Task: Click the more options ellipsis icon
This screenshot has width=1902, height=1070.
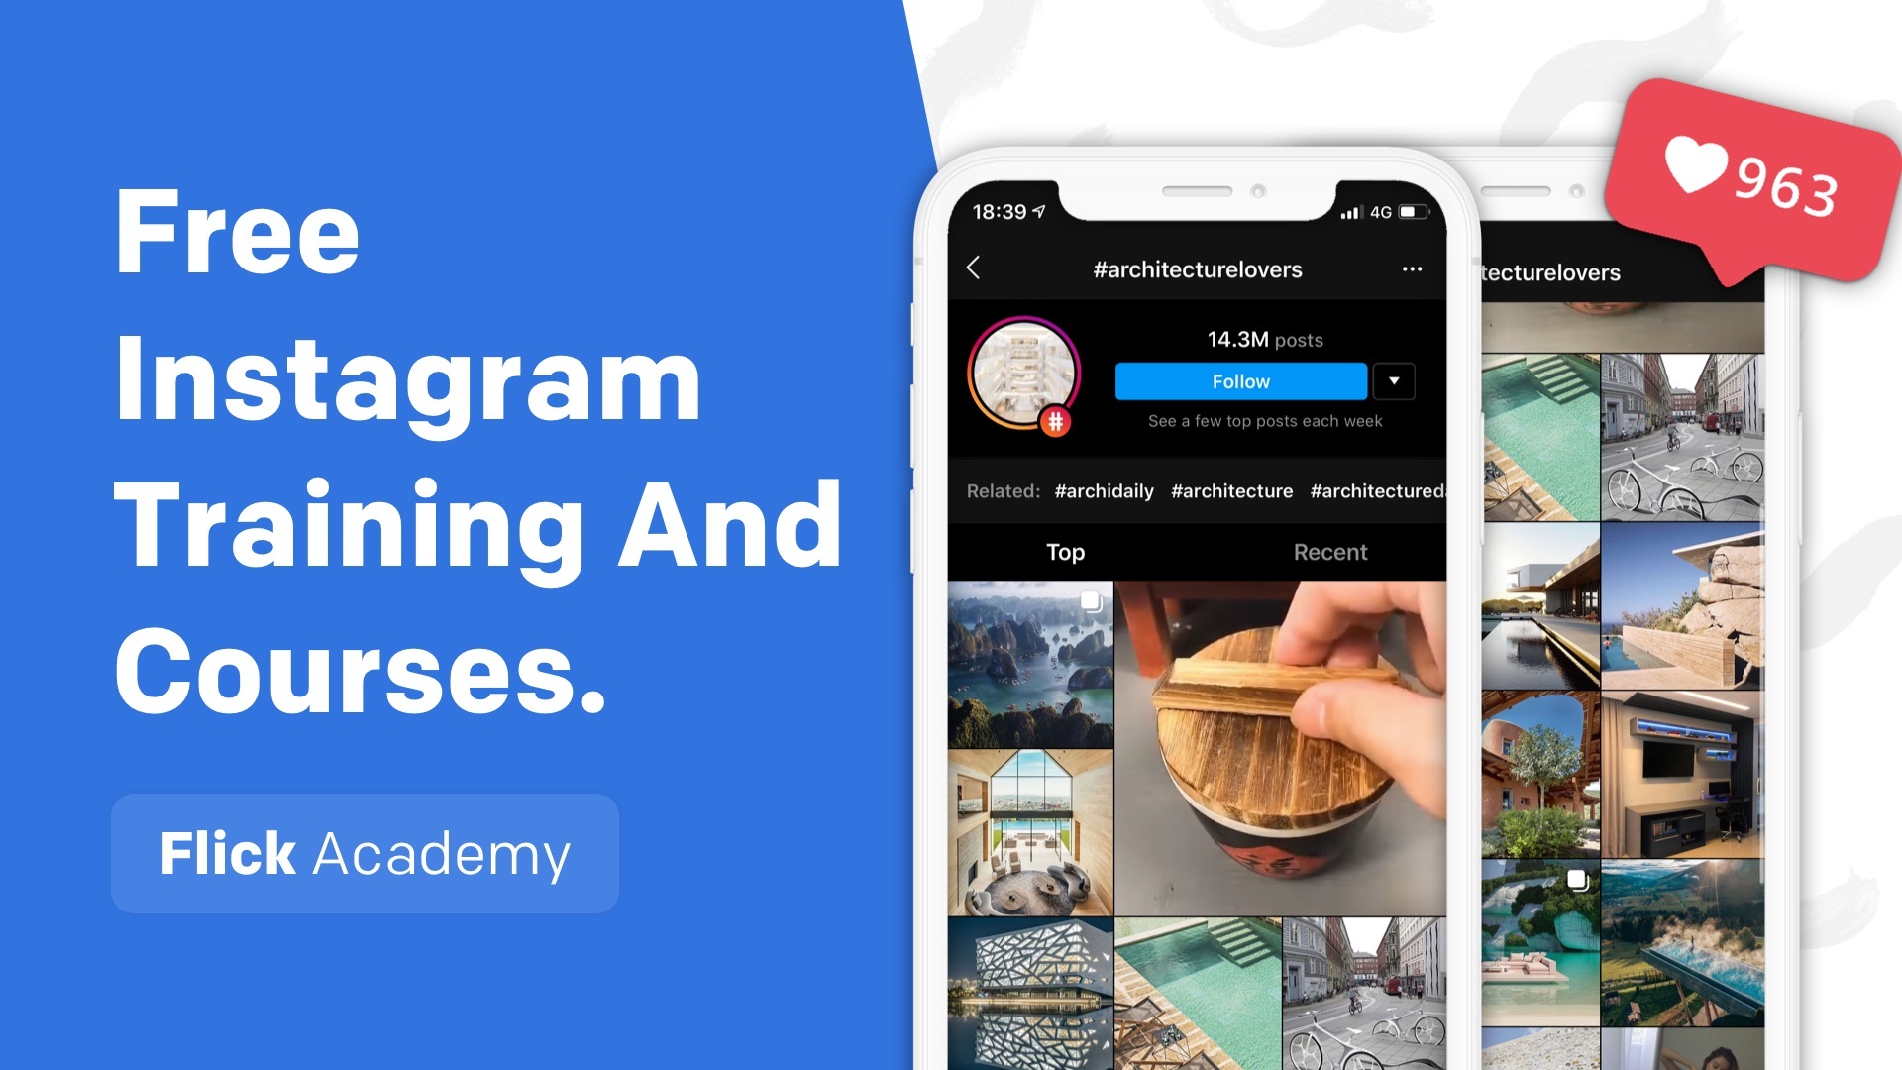Action: coord(1412,269)
